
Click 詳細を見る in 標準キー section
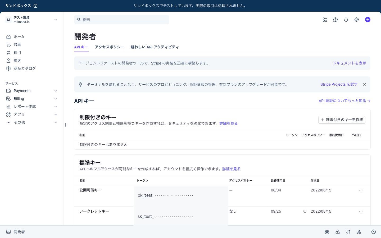(232, 169)
